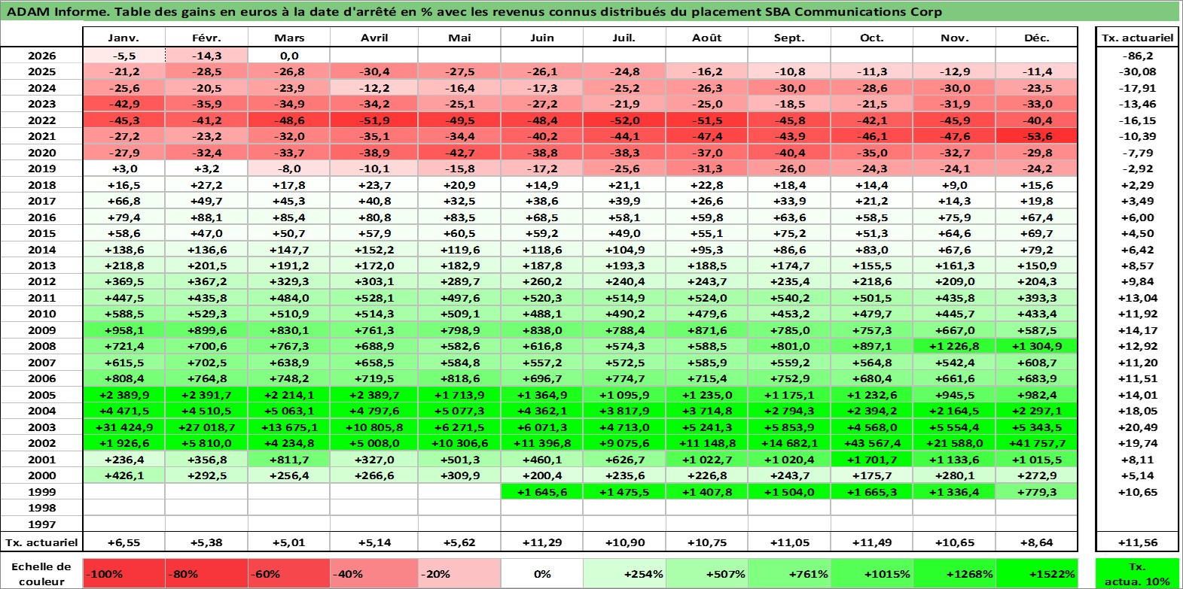Click the -86,2 actuarial rate value
The width and height of the screenshot is (1183, 589).
[1138, 56]
